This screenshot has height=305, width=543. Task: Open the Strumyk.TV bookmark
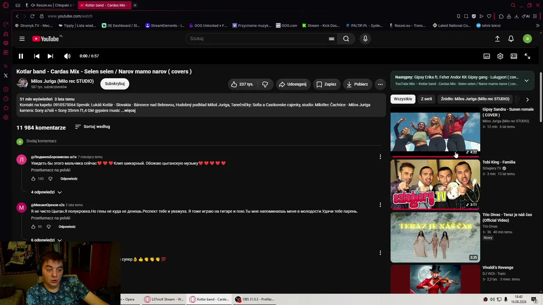(x=34, y=25)
